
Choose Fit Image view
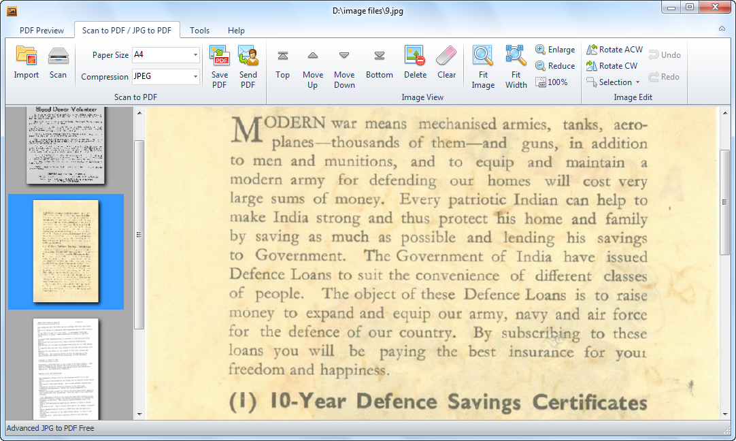pos(483,67)
